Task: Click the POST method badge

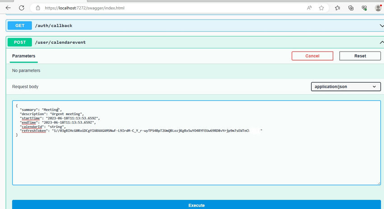Action: coord(20,42)
